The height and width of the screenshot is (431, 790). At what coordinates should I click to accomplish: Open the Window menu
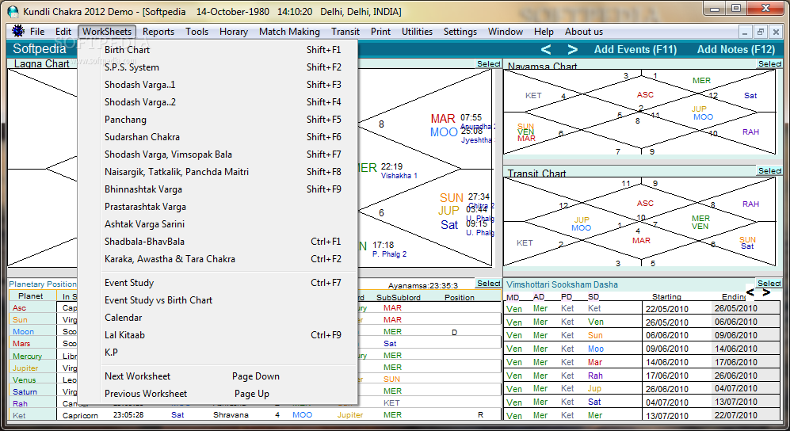coord(506,31)
